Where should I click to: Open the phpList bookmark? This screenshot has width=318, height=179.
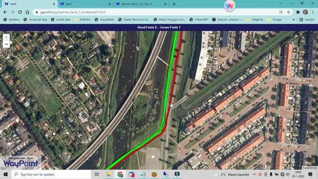(228, 20)
